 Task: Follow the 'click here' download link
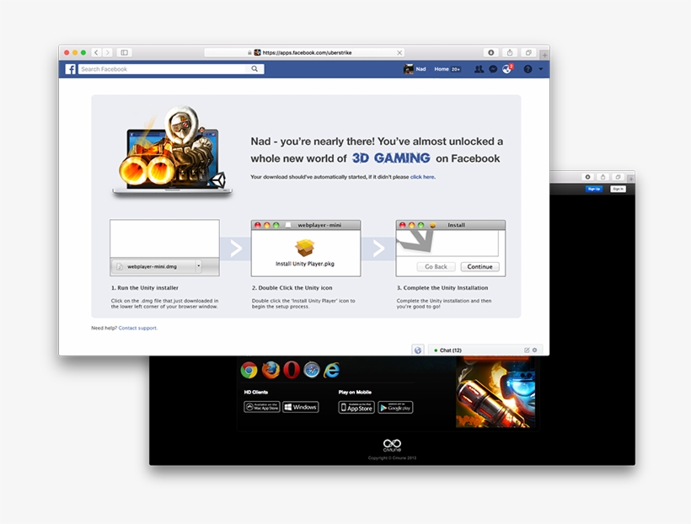(422, 177)
